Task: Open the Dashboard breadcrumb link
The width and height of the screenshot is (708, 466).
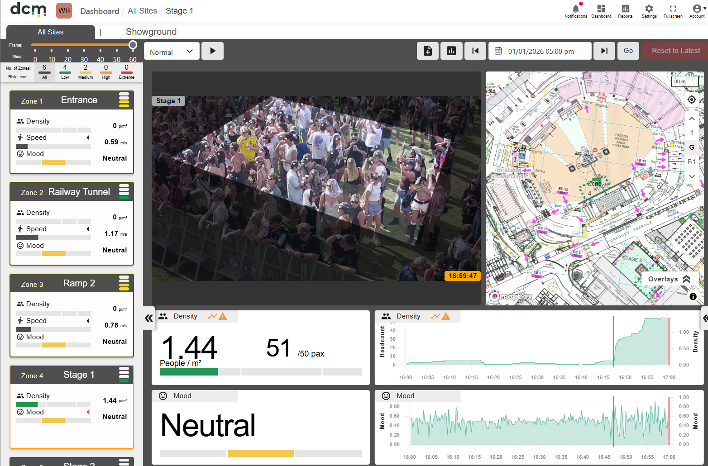Action: click(x=100, y=11)
